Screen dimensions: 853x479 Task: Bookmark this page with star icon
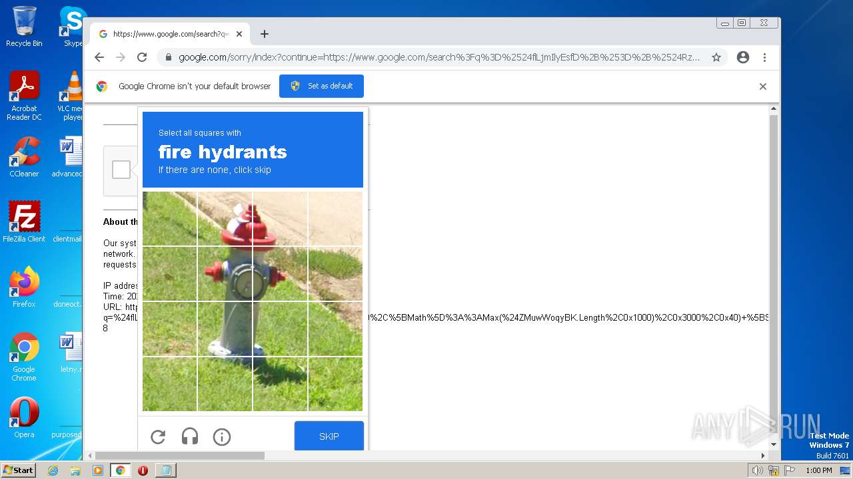[716, 57]
